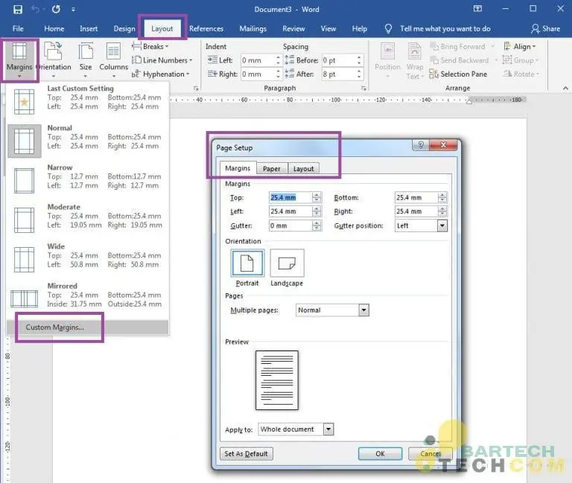Click the Page Setup help question mark
Image resolution: width=572 pixels, height=483 pixels.
pos(421,145)
